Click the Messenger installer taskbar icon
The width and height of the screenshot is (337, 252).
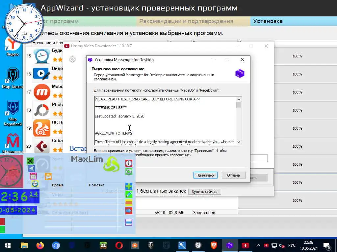[229, 245]
